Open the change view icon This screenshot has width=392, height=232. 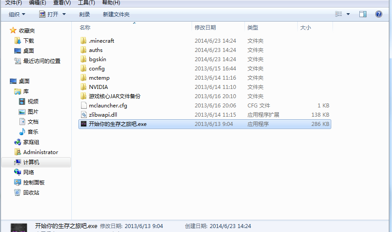(339, 14)
